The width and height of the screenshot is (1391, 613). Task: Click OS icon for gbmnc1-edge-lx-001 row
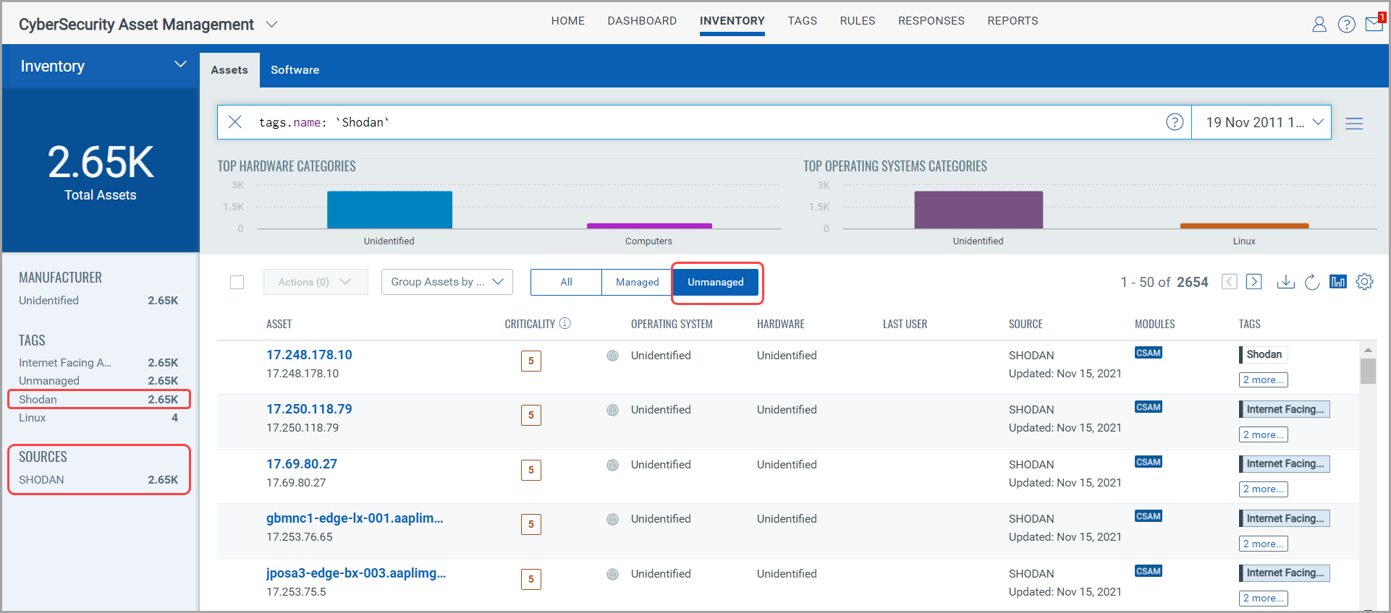tap(612, 519)
